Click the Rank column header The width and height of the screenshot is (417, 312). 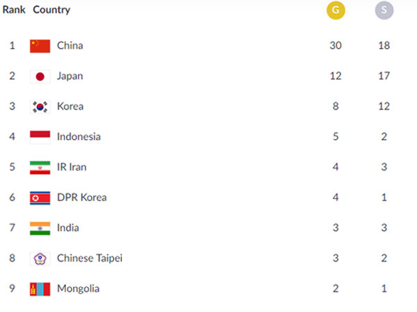(x=14, y=10)
